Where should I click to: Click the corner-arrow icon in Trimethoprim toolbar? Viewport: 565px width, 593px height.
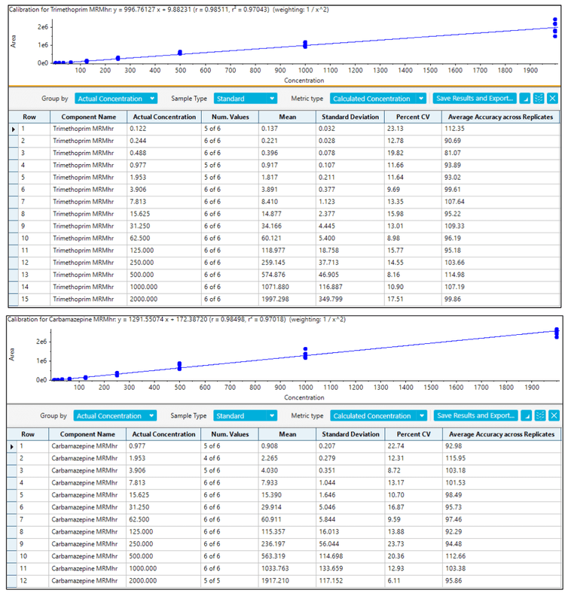526,99
